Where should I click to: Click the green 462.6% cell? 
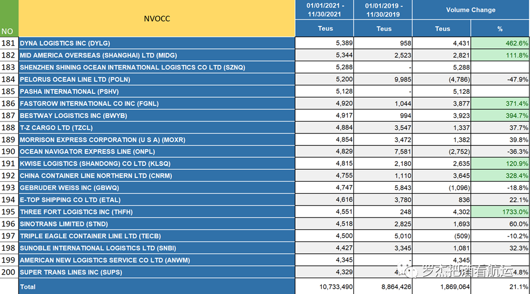[500, 43]
